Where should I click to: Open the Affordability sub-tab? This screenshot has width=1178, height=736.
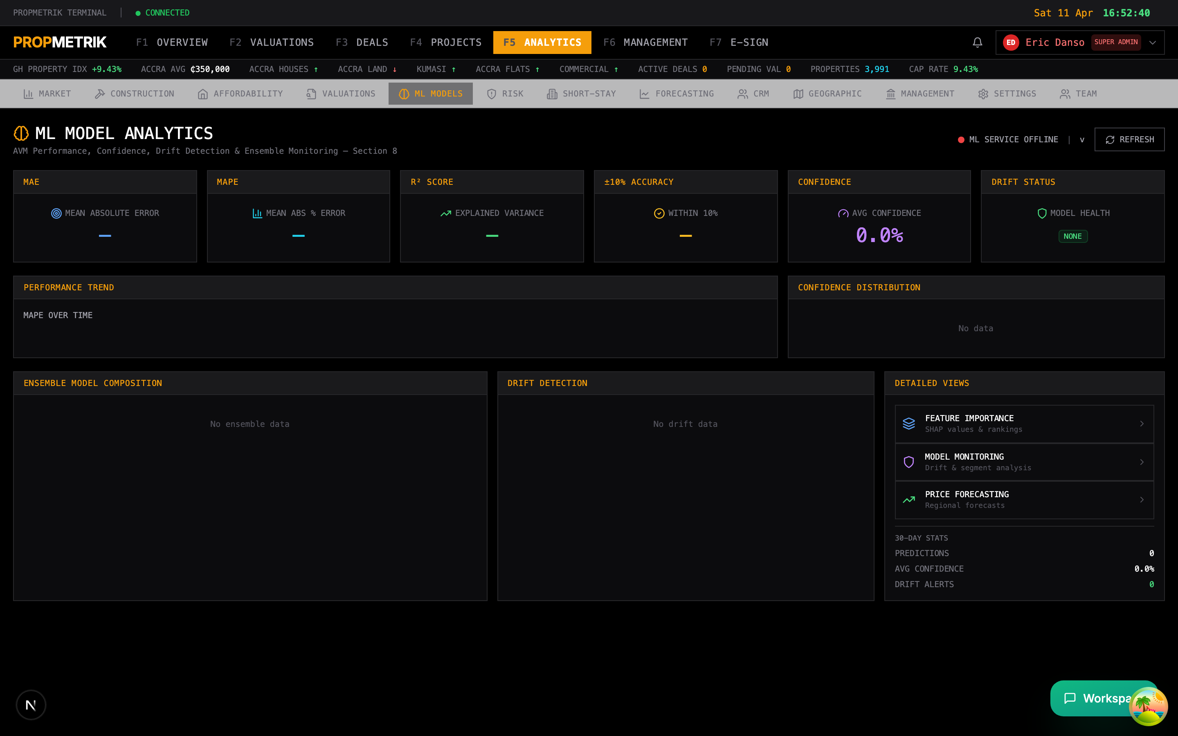[x=240, y=94]
